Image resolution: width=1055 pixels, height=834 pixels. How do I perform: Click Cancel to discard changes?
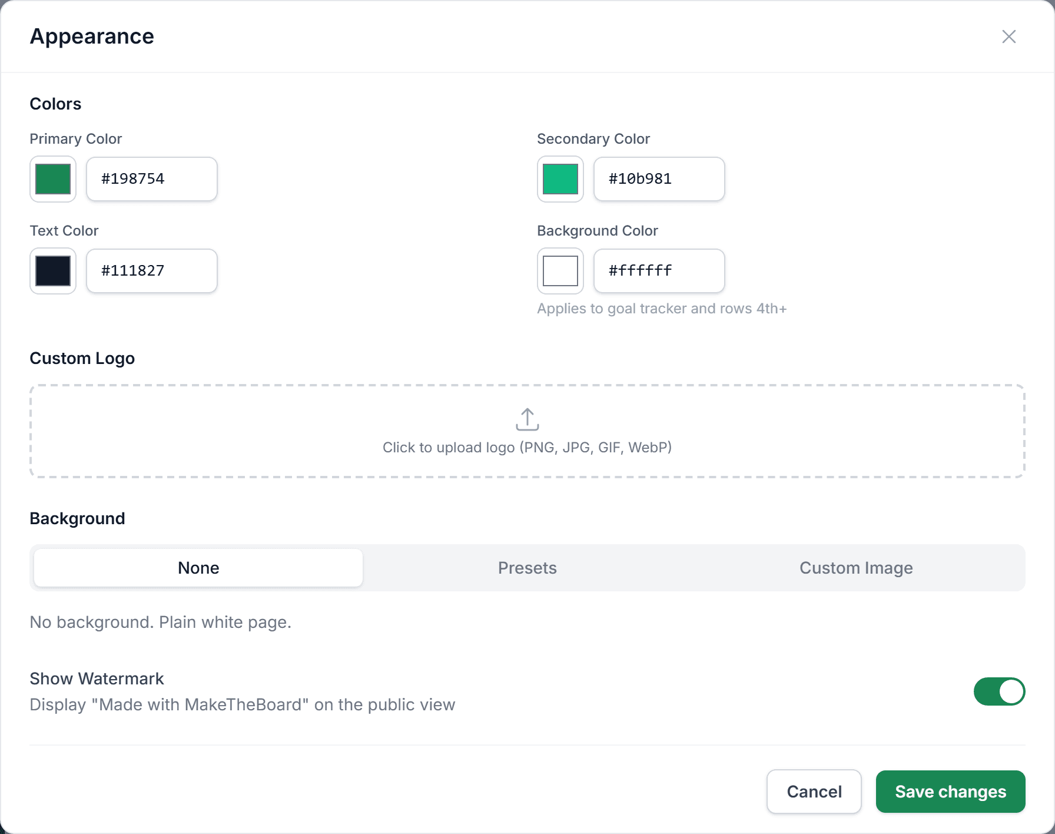click(x=814, y=792)
